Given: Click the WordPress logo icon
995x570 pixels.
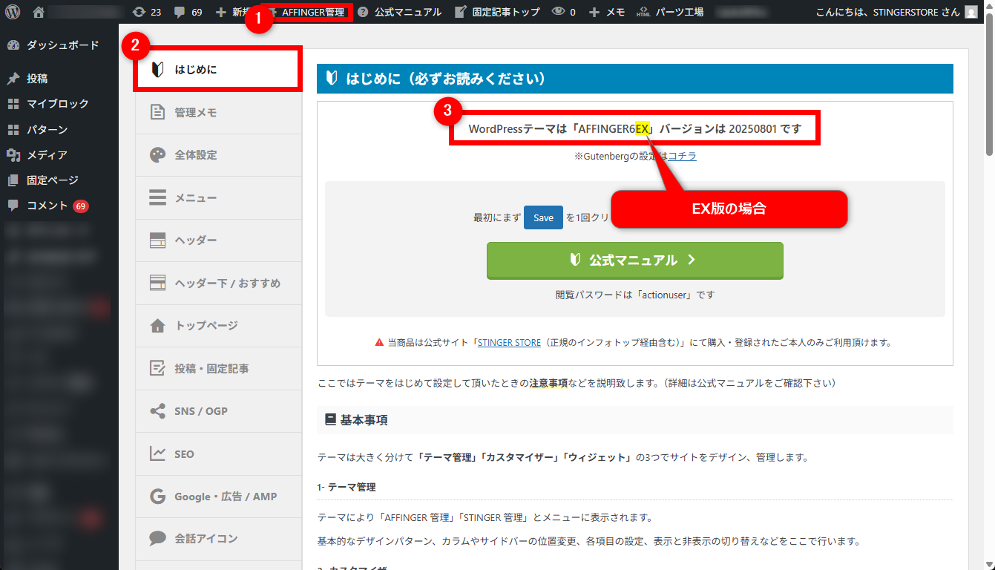Looking at the screenshot, I should point(13,12).
